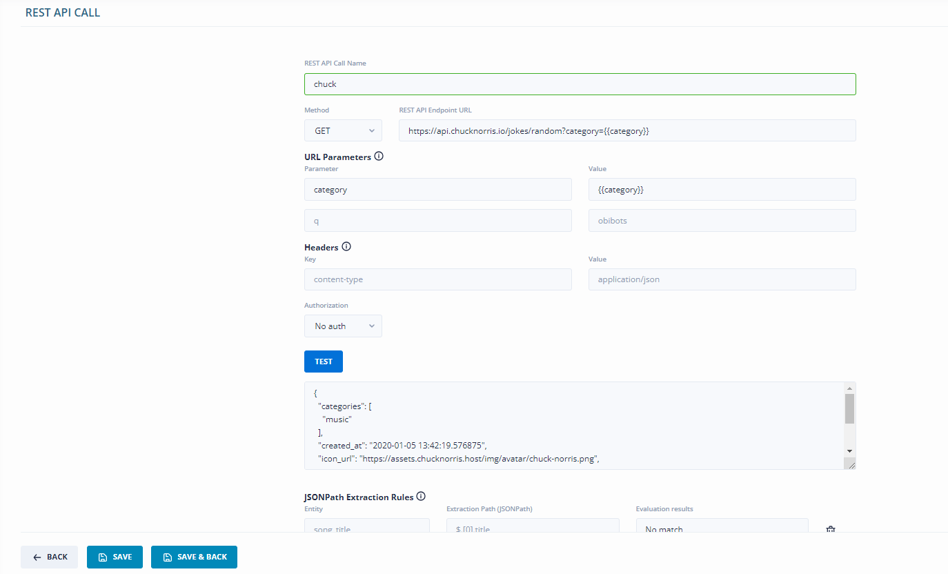Click the REST API CALL page title
Image resolution: width=948 pixels, height=574 pixels.
(63, 12)
